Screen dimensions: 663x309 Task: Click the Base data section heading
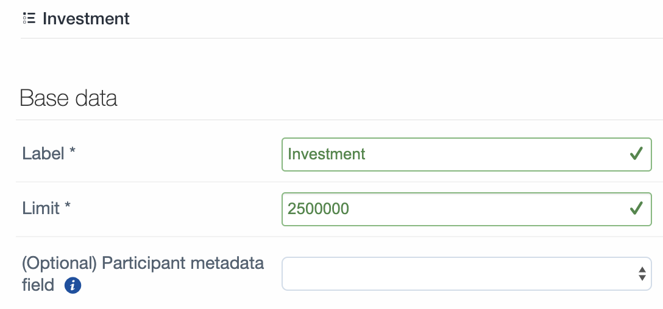pos(68,98)
